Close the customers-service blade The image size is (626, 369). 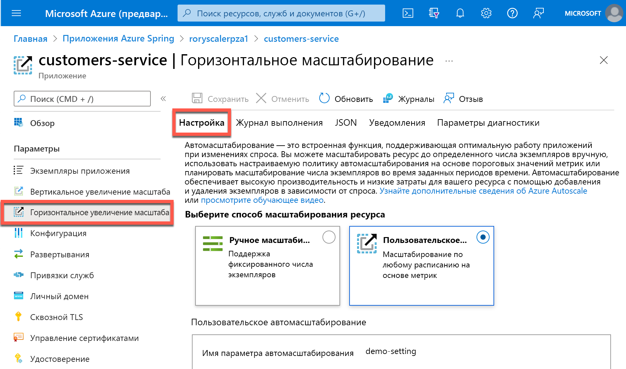point(603,60)
